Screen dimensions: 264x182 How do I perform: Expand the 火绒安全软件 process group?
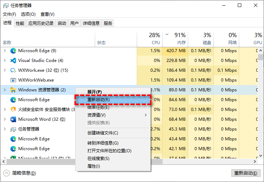[x=5, y=109]
